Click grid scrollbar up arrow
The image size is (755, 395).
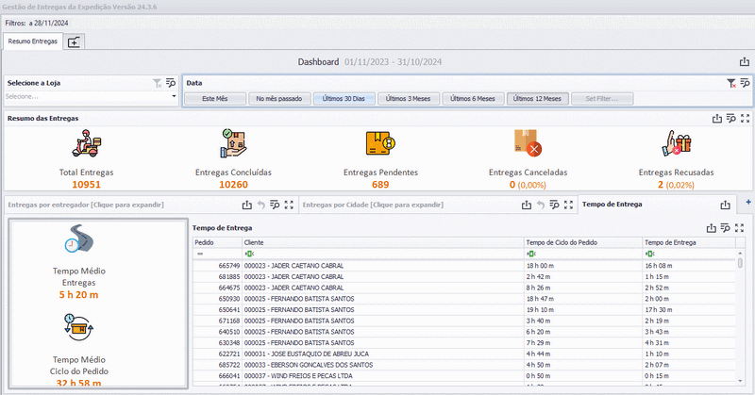pos(740,253)
